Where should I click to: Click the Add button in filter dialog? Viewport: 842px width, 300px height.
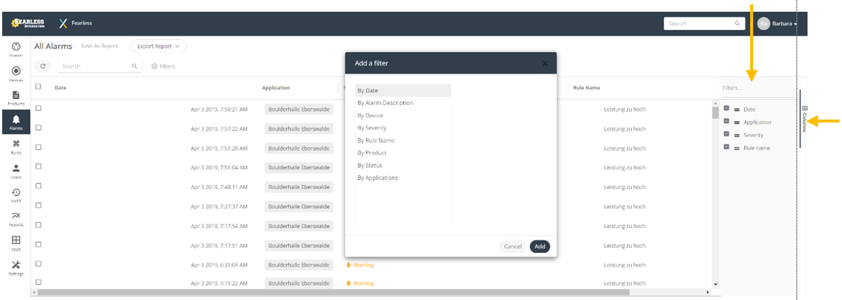[x=539, y=246]
